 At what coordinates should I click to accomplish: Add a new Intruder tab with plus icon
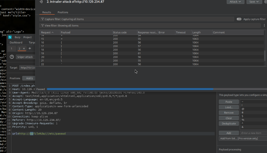point(30,48)
